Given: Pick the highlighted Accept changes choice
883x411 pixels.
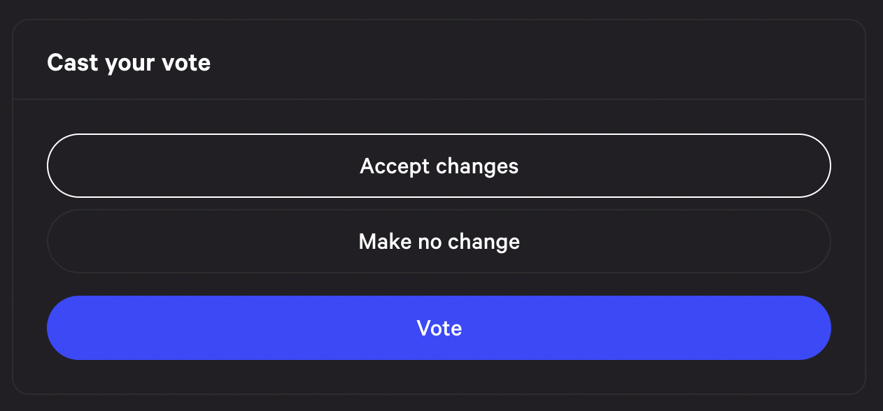Looking at the screenshot, I should pyautogui.click(x=439, y=166).
